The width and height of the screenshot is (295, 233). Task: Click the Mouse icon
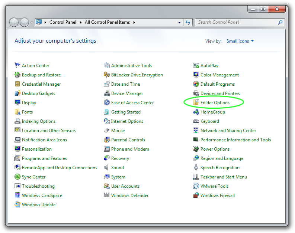pyautogui.click(x=107, y=130)
